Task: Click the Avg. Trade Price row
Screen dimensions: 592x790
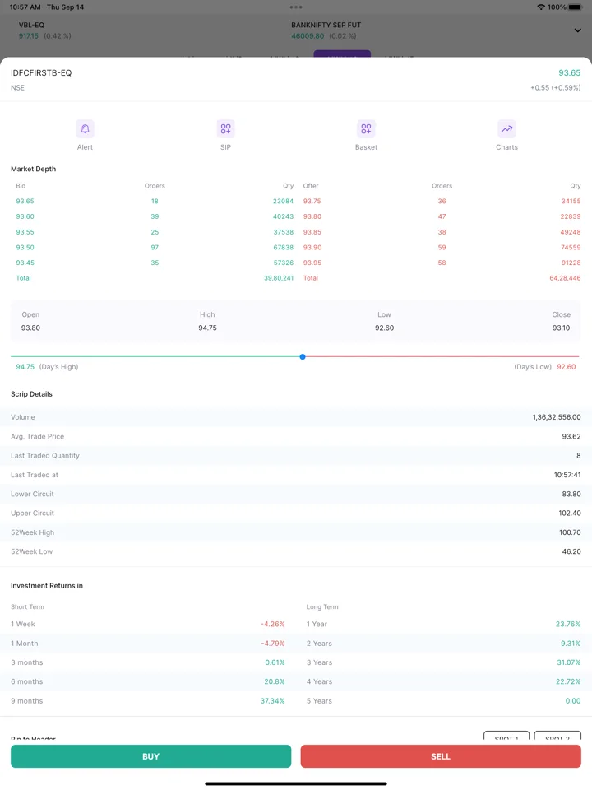Action: 296,436
